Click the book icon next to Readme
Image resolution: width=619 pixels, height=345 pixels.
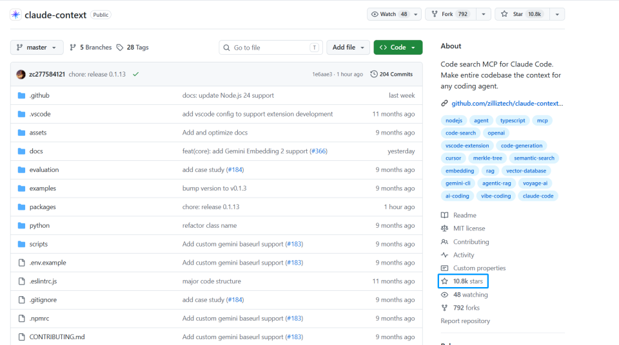(444, 215)
